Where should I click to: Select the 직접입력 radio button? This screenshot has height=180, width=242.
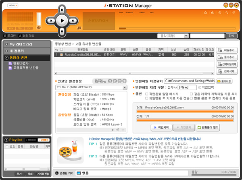(x=200, y=87)
